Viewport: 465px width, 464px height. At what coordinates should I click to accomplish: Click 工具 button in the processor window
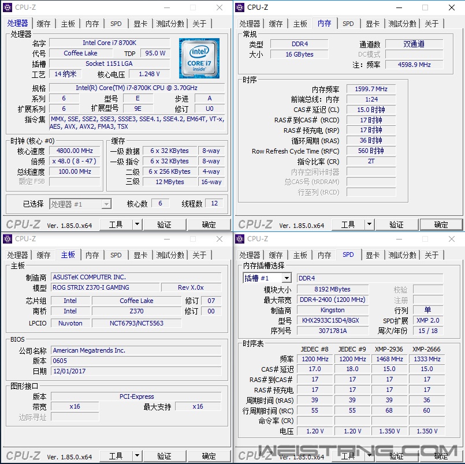click(x=116, y=224)
